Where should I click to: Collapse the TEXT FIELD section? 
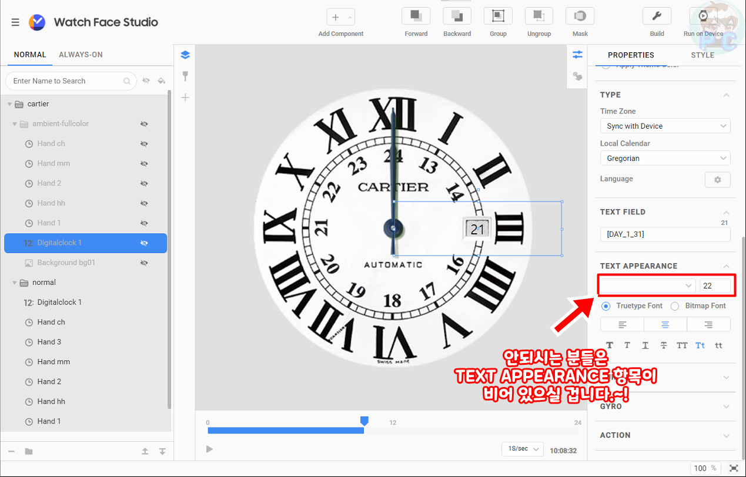(x=727, y=212)
